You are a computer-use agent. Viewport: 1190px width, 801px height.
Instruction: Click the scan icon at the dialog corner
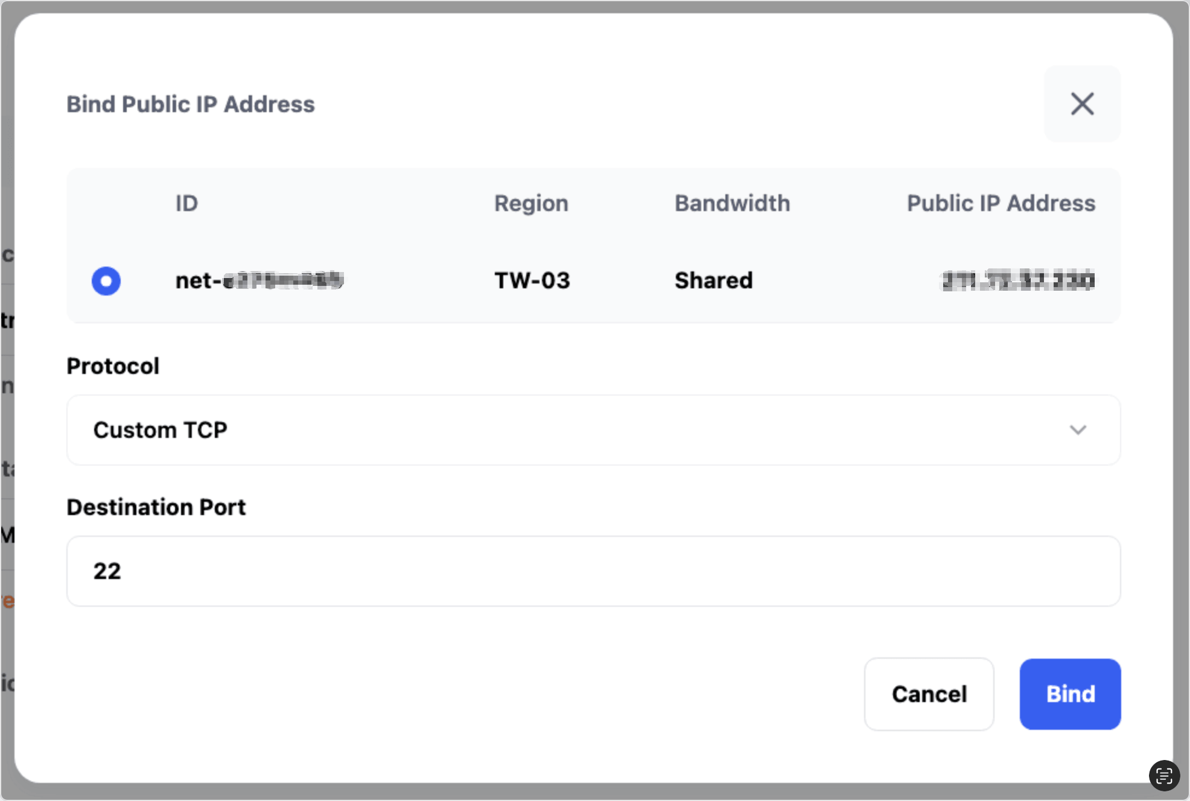click(x=1164, y=775)
